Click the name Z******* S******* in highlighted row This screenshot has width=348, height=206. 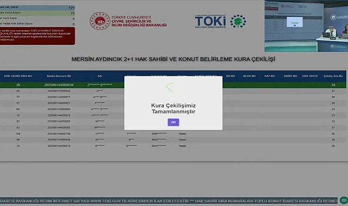coord(100,85)
